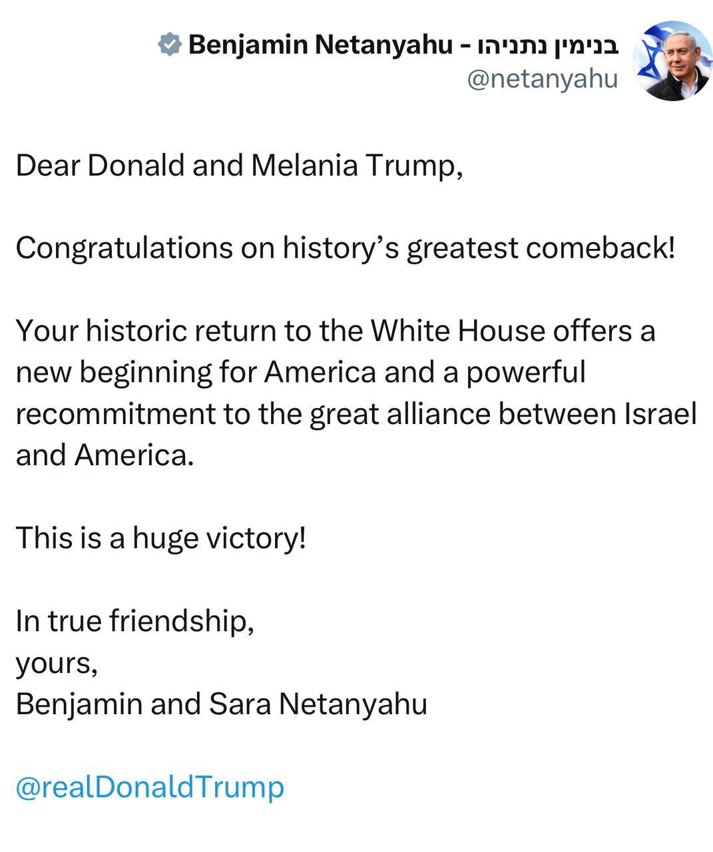The image size is (713, 852).
Task: Click the 'yours,' closing line
Action: (x=57, y=663)
